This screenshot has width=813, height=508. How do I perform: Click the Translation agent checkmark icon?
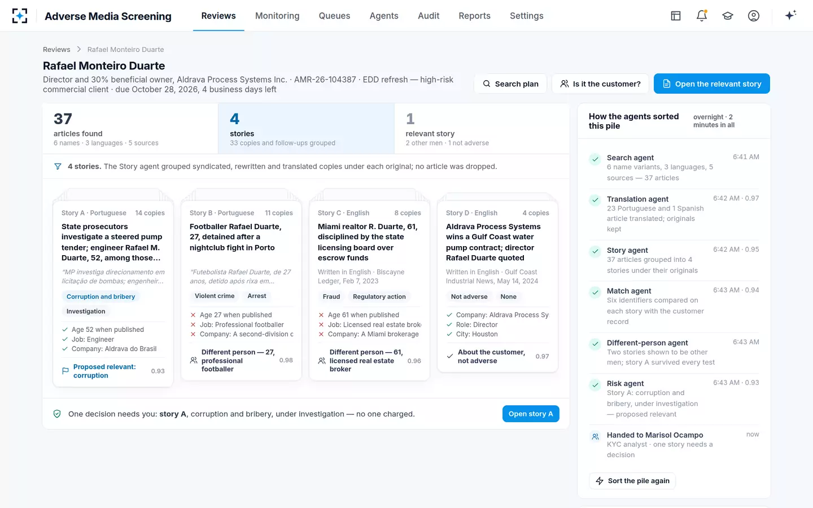pyautogui.click(x=595, y=200)
